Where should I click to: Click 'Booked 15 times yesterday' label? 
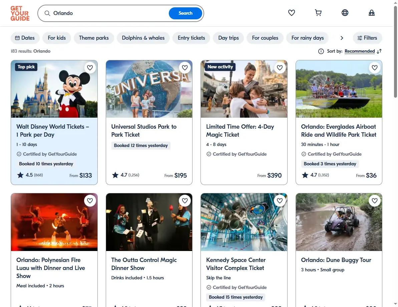pyautogui.click(x=236, y=297)
